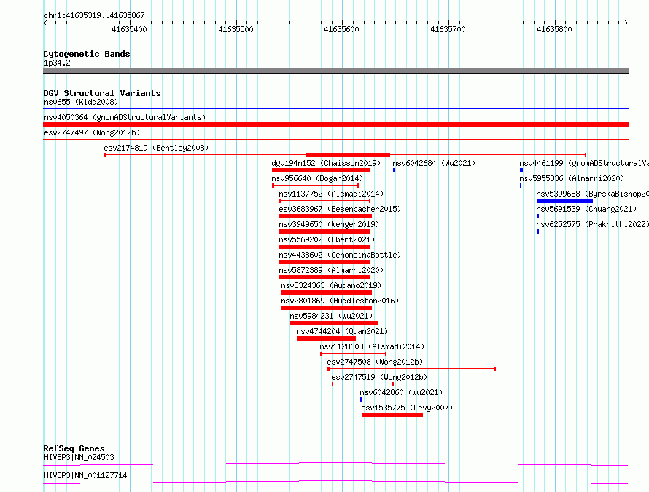Select the nsv4744204 red variant bar
649x492 pixels.
pyautogui.click(x=326, y=338)
